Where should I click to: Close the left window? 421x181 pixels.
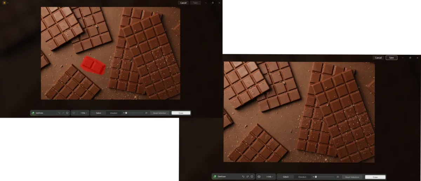coord(220,3)
